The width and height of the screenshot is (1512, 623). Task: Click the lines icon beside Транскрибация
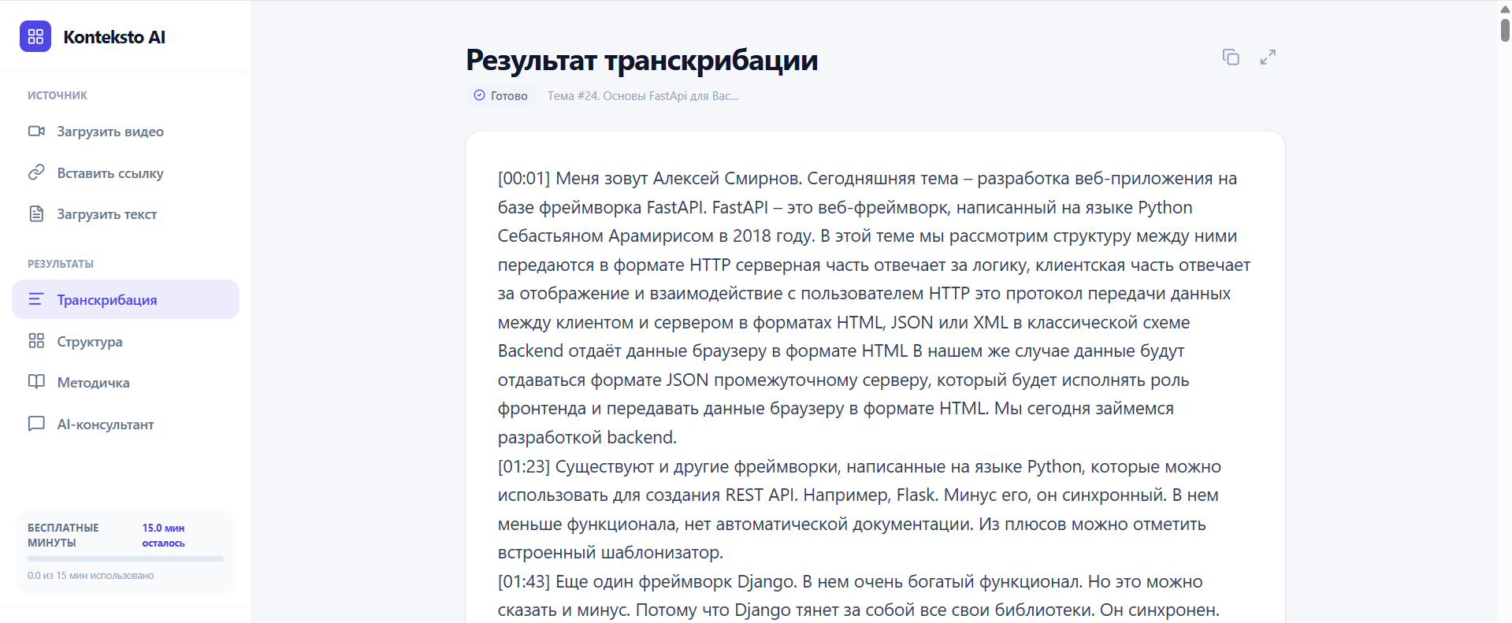(x=36, y=299)
